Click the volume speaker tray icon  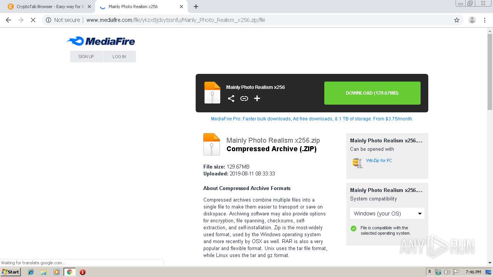pos(447,272)
